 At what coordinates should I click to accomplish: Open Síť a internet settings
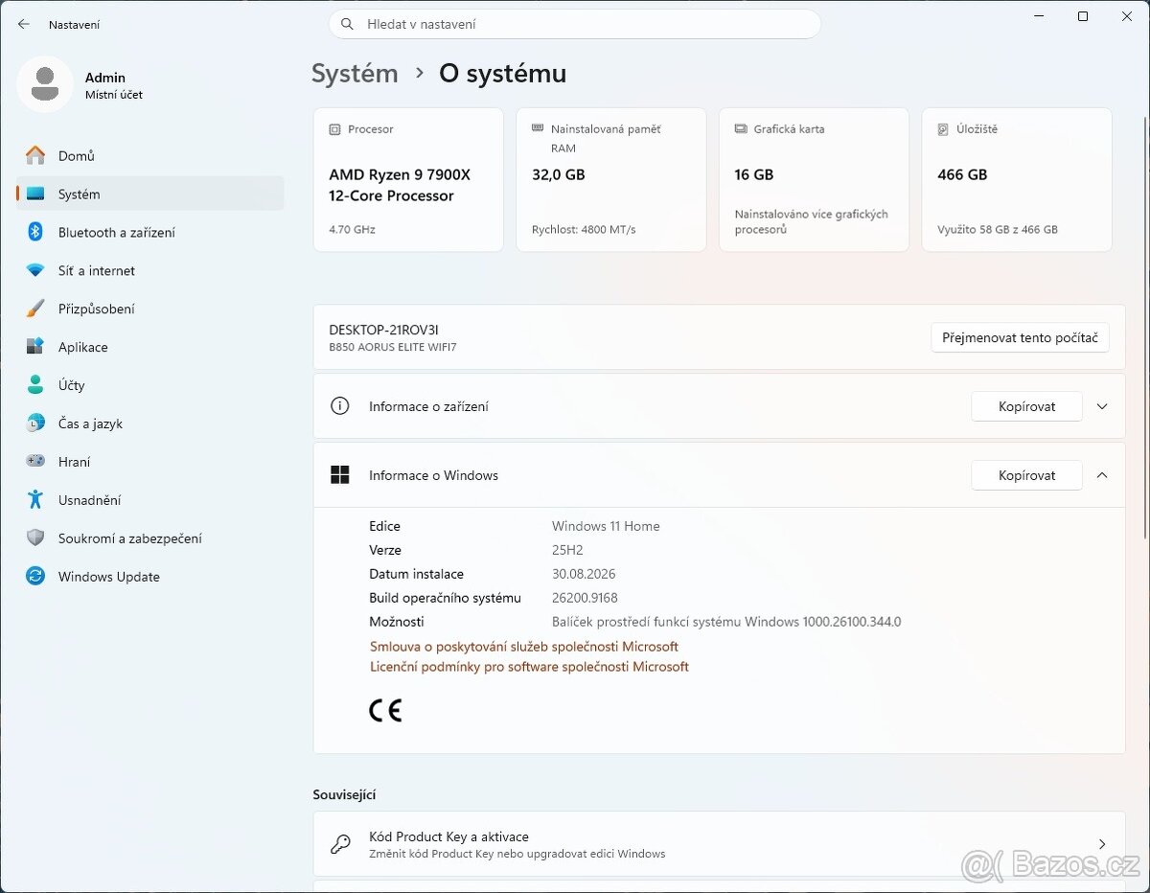pos(150,270)
